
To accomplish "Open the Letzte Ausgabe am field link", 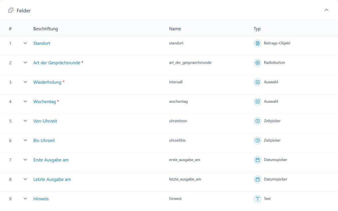I will pos(52,179).
